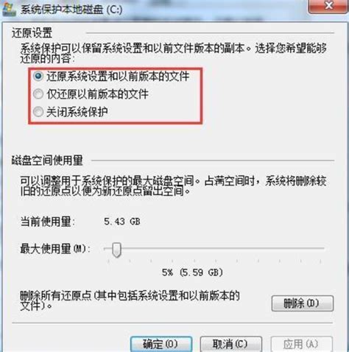Viewport: 349px width, 352px height.
Task: Close the 系统保护本地磁盘 dialog
Action: coord(328,5)
